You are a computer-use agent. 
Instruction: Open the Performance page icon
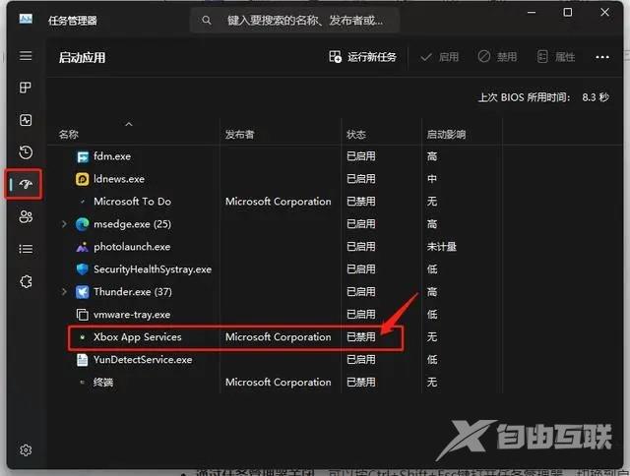26,120
